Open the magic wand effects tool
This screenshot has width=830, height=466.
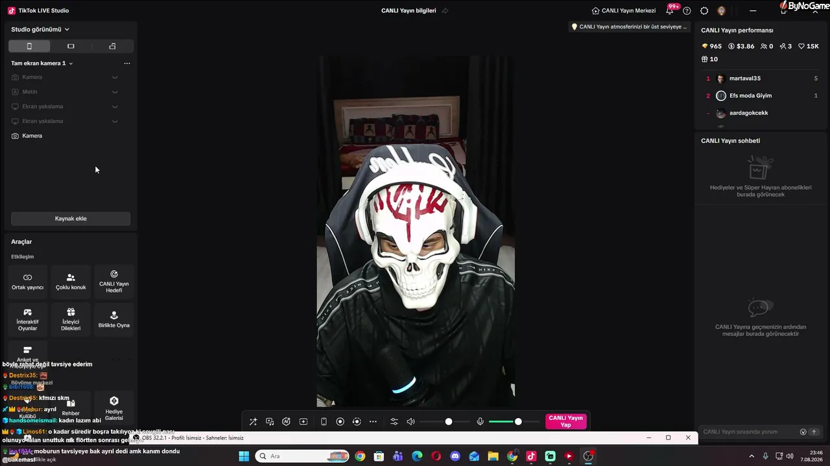pos(253,422)
